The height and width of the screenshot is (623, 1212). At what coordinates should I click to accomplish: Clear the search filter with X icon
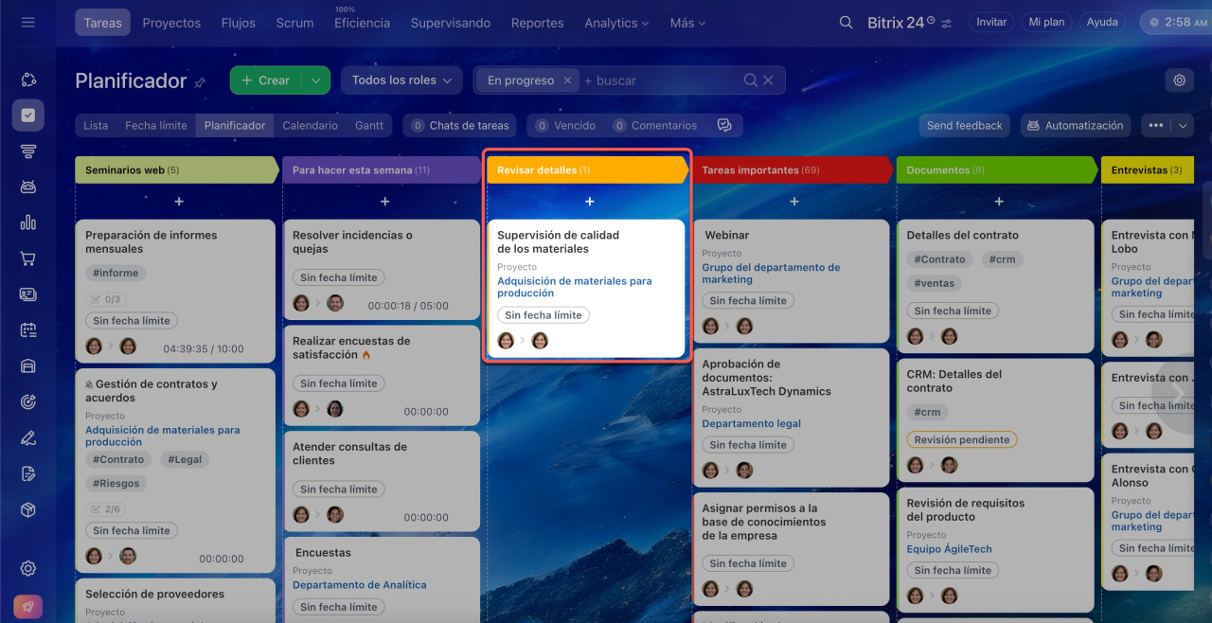tap(768, 80)
